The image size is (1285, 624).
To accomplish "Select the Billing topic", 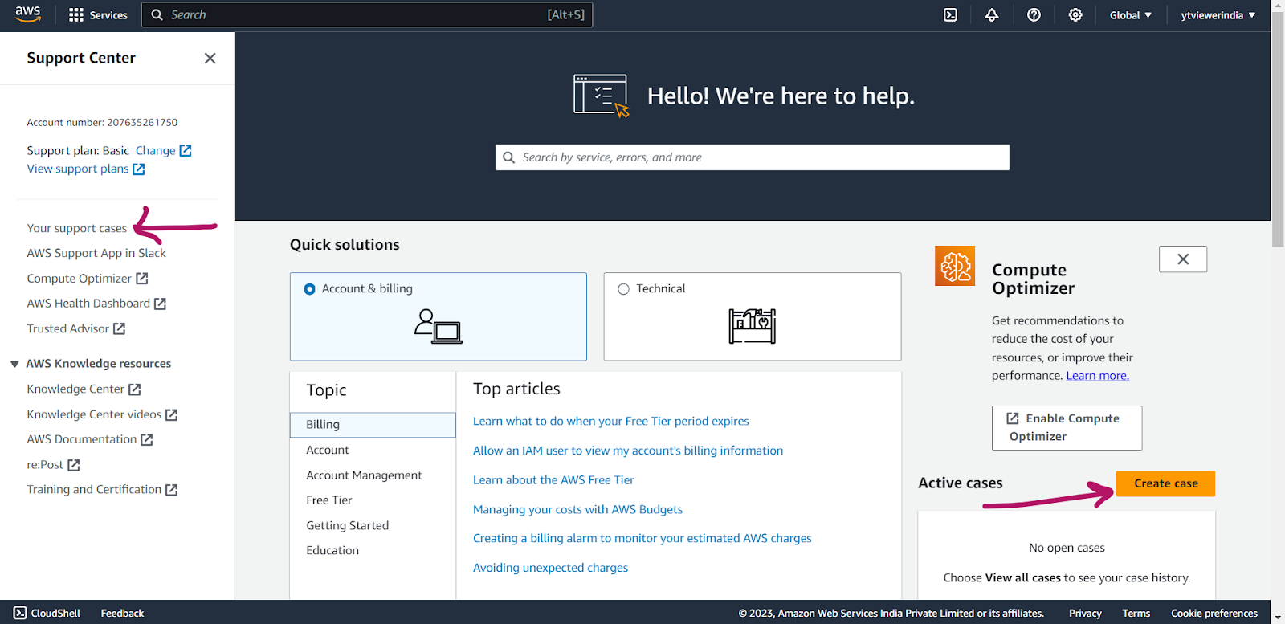I will coord(373,425).
